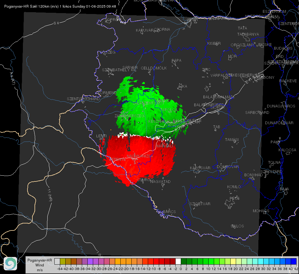Click the SZIGETVAR town label
This screenshot has height=274, width=299.
pos(200,204)
